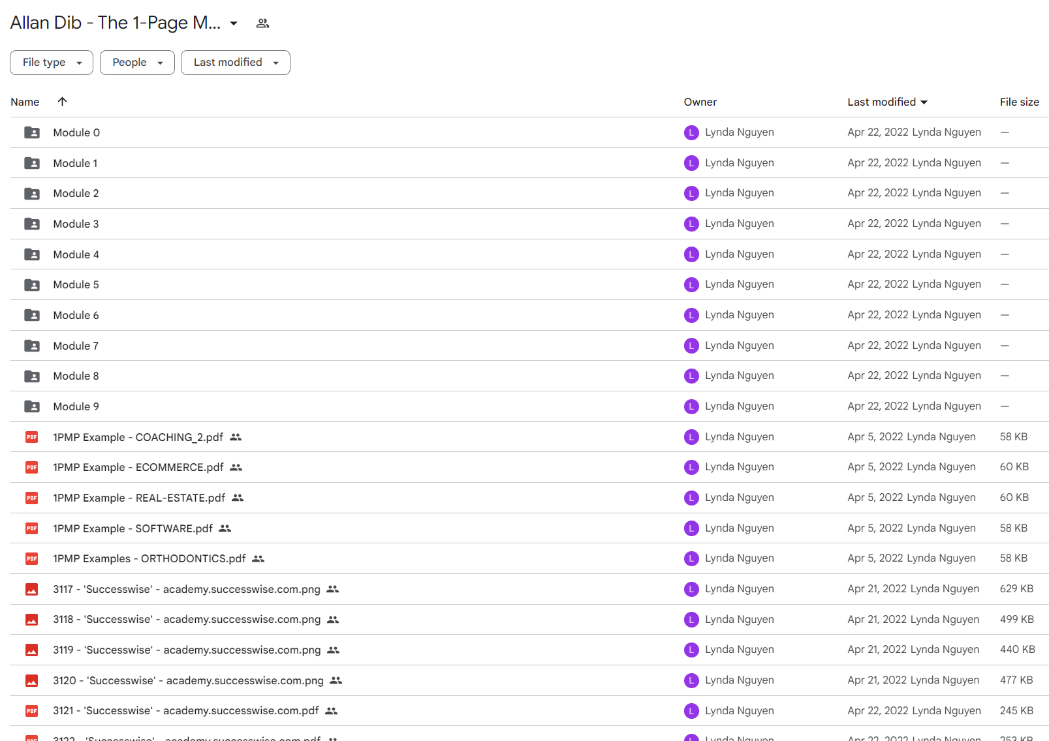Click the Module 2 shared folder icon
This screenshot has height=741, width=1049.
(32, 194)
